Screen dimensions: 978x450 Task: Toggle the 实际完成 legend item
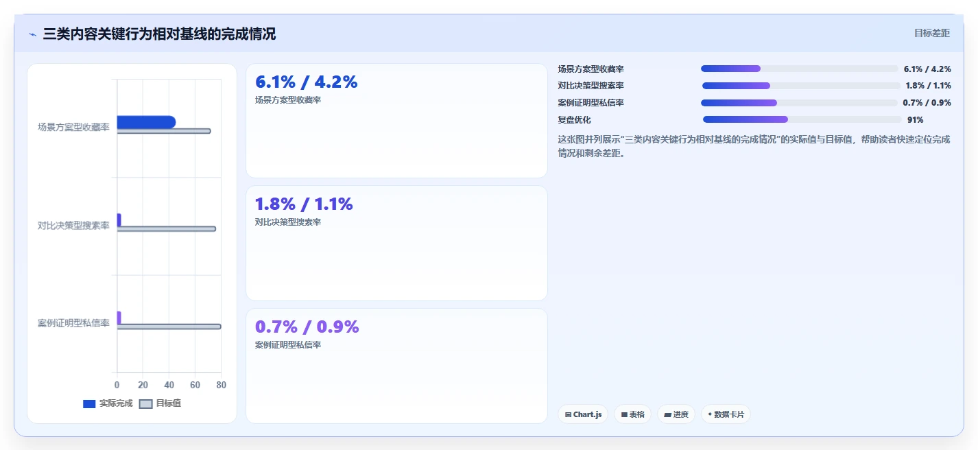click(x=108, y=403)
